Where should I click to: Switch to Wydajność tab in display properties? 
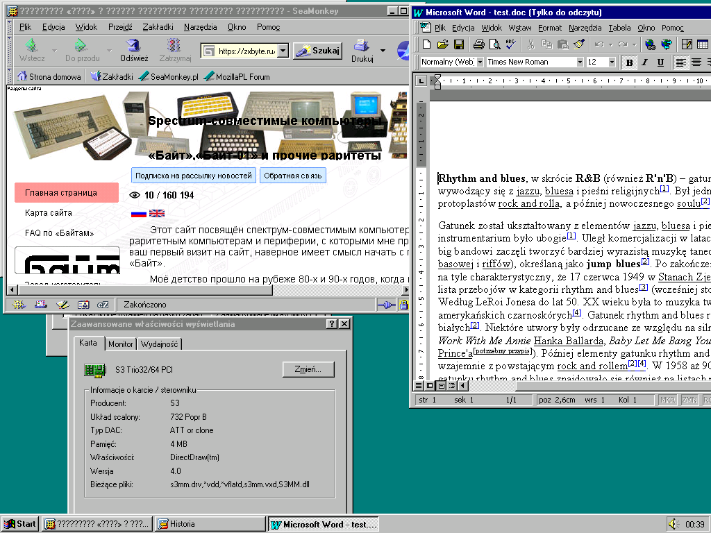(159, 344)
